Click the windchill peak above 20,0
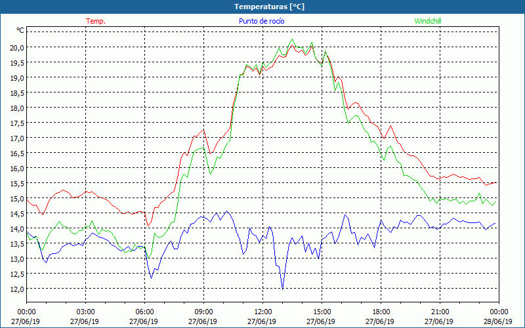The image size is (525, 328). pos(292,39)
